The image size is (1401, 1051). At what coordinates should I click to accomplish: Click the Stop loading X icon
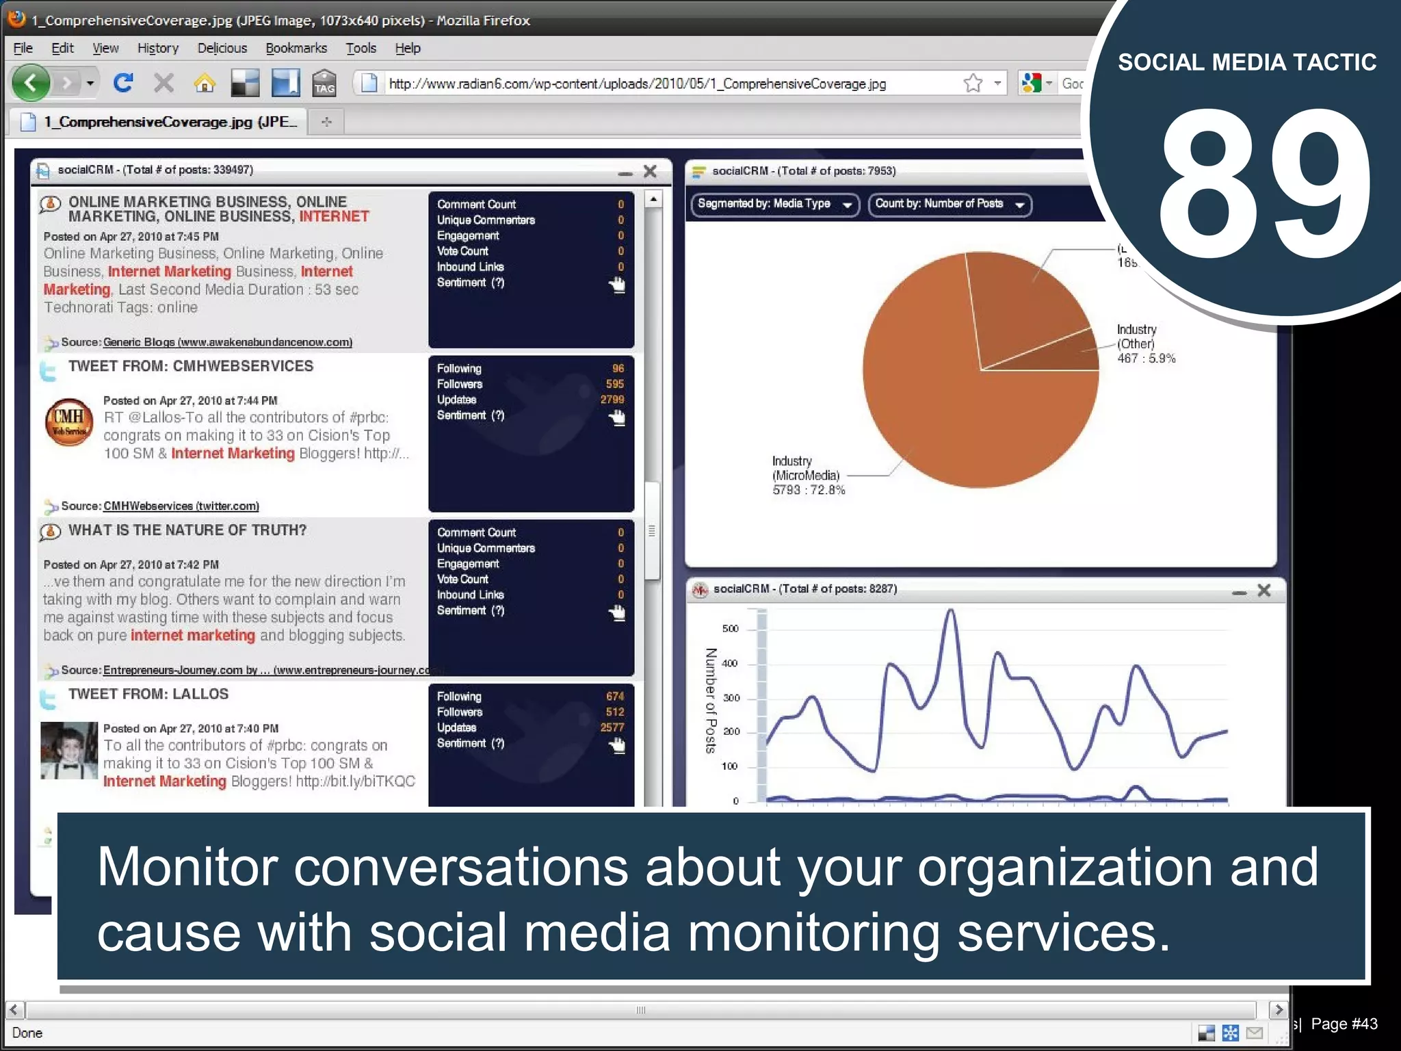(163, 83)
